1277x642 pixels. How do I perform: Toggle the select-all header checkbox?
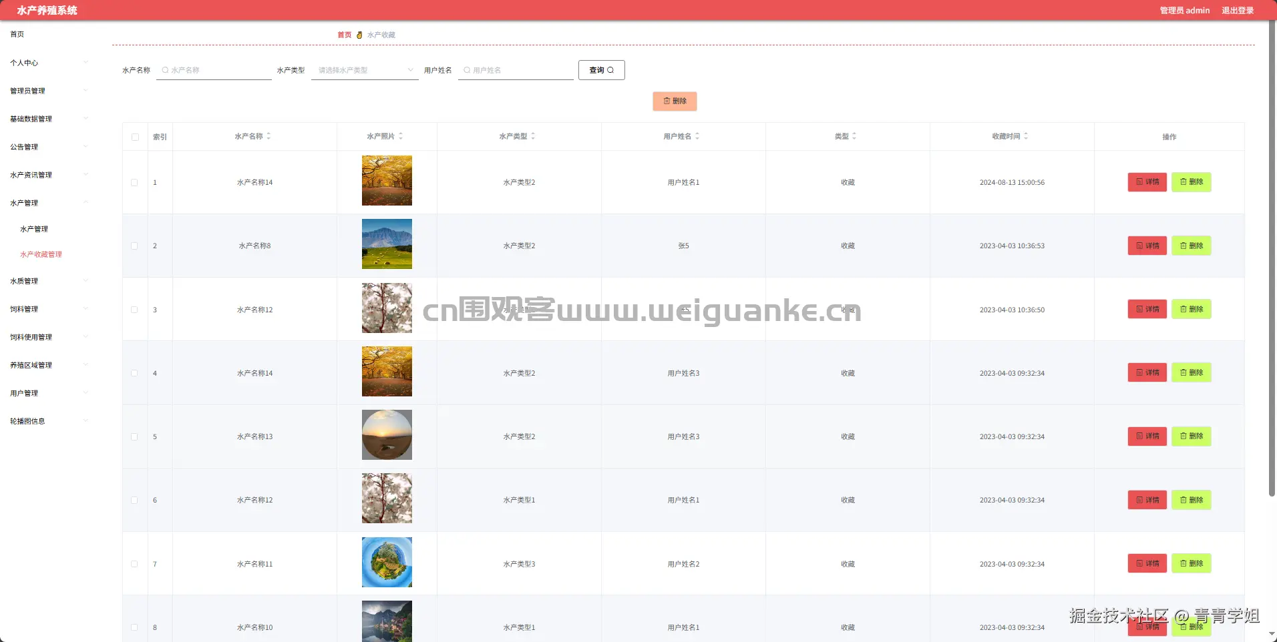(x=135, y=137)
